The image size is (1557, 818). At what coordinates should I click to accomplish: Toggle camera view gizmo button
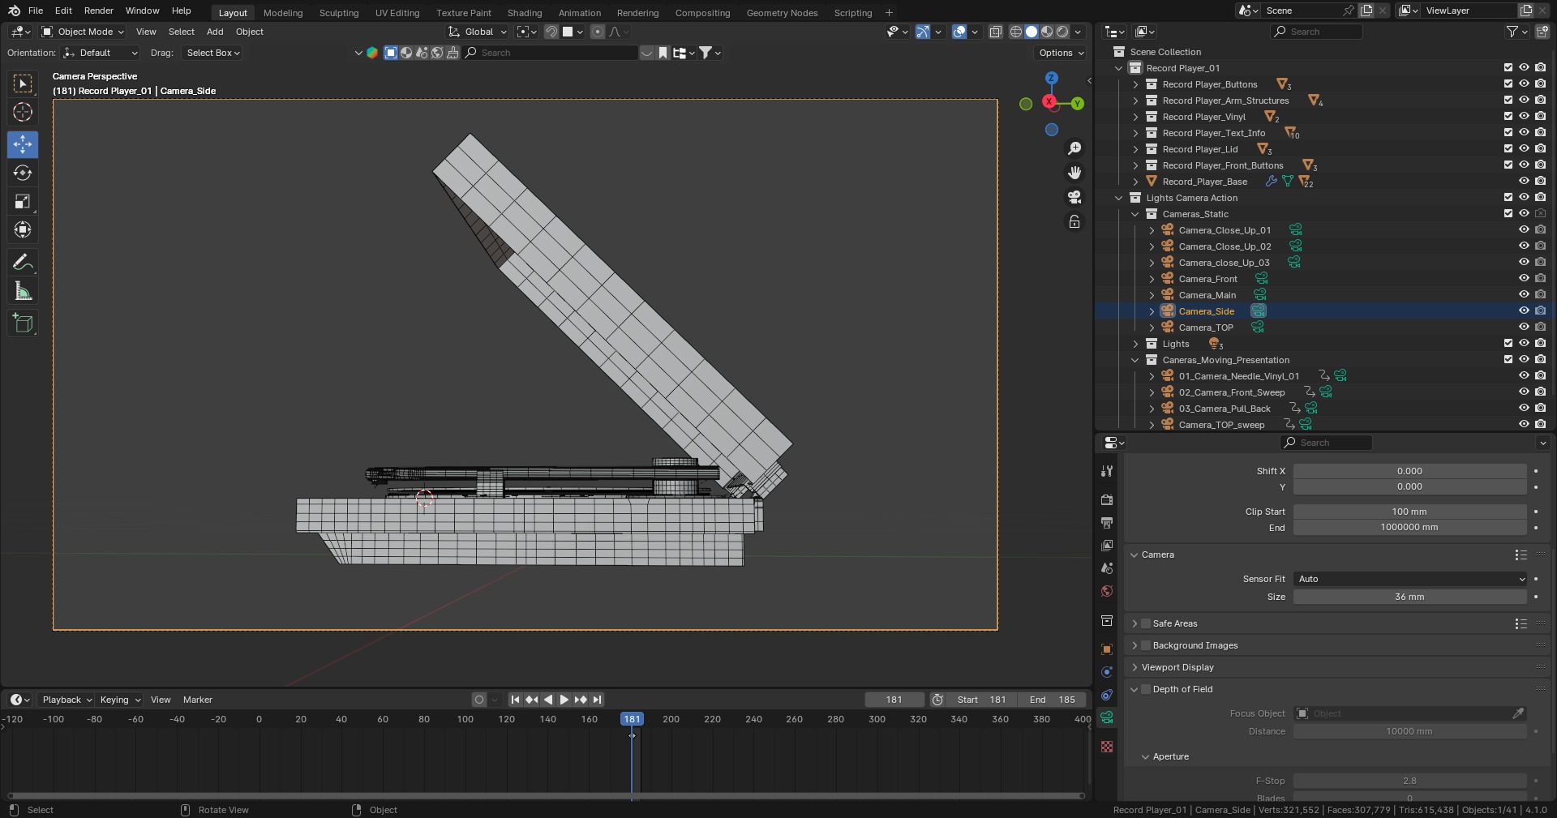pyautogui.click(x=1074, y=197)
